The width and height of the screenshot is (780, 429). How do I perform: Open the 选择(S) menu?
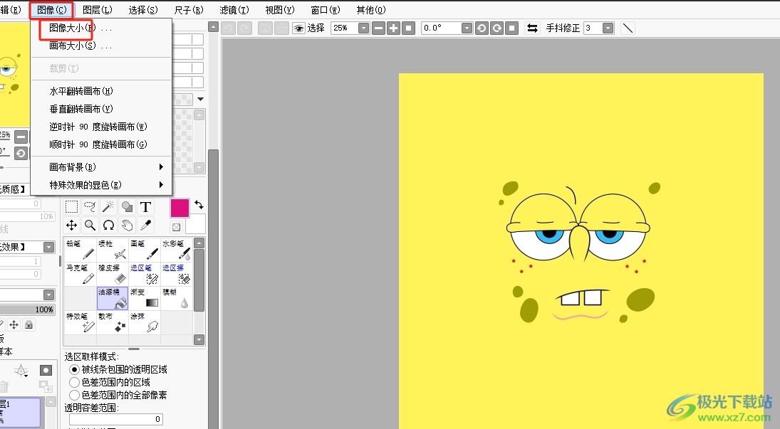click(x=143, y=10)
